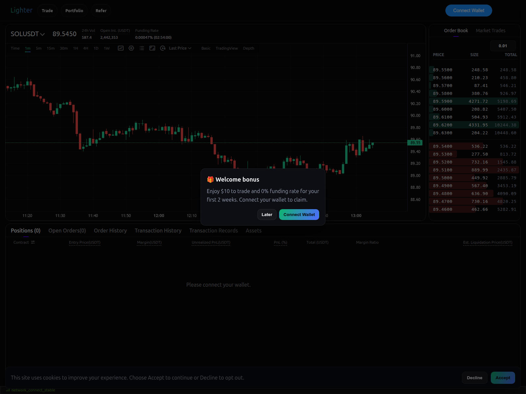Open the indicators list icon

[x=142, y=48]
